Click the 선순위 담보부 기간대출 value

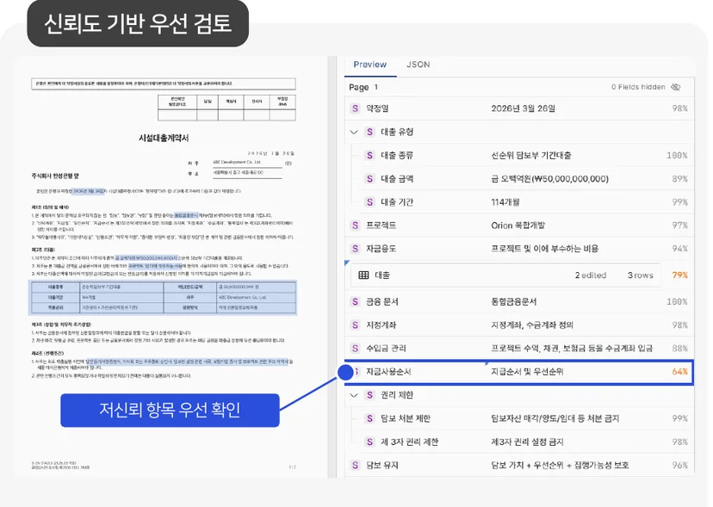(530, 156)
